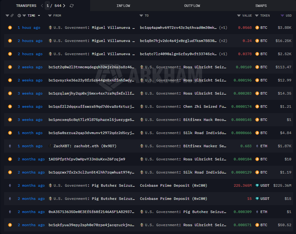Click the refresh transfers icon
Screen dimensions: 296x234
[x=72, y=6]
